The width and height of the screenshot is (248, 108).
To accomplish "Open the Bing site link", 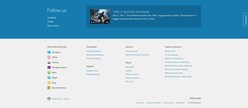I will (54, 83).
